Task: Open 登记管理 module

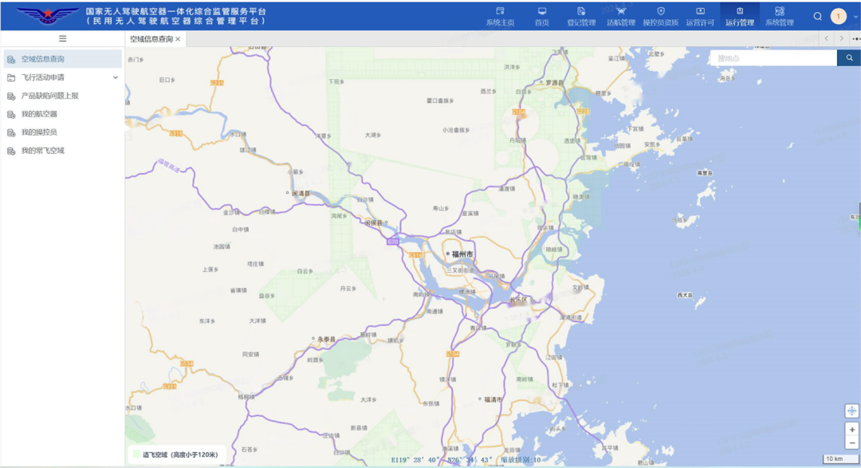Action: pos(581,17)
